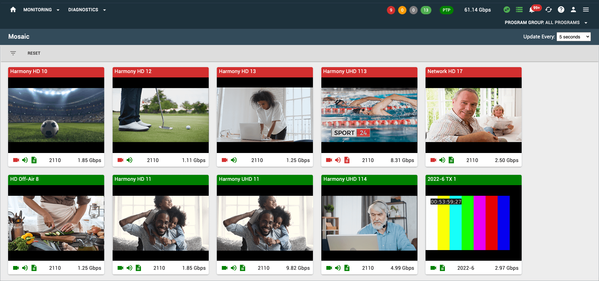
Task: Click the green audio icon on Harmony HD 12
Action: [x=129, y=160]
